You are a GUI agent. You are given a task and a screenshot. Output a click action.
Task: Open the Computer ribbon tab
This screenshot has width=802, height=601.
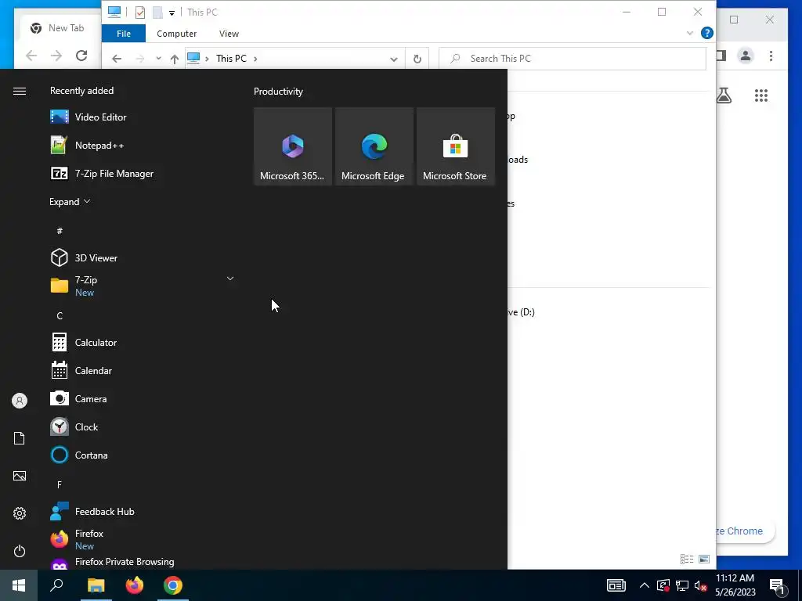(x=176, y=34)
